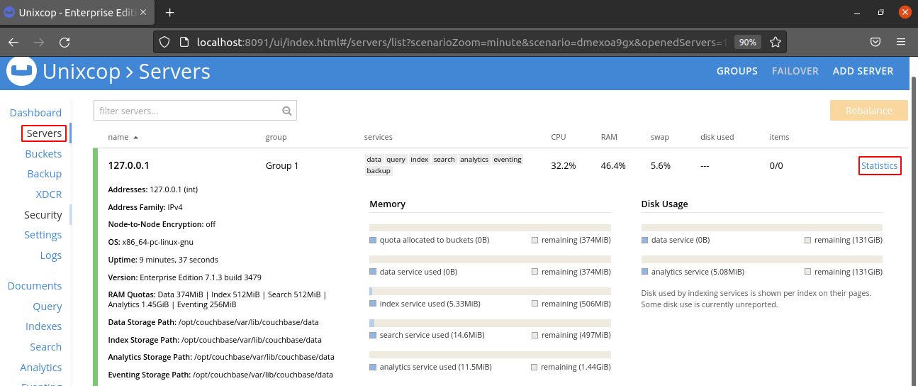
Task: Click the Group 1 cell
Action: coord(282,166)
